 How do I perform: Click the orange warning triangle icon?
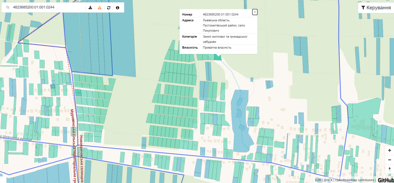click(99, 8)
